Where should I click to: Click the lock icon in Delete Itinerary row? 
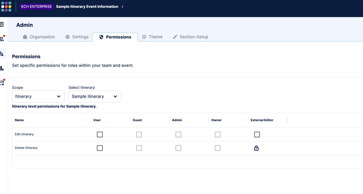pos(256,148)
